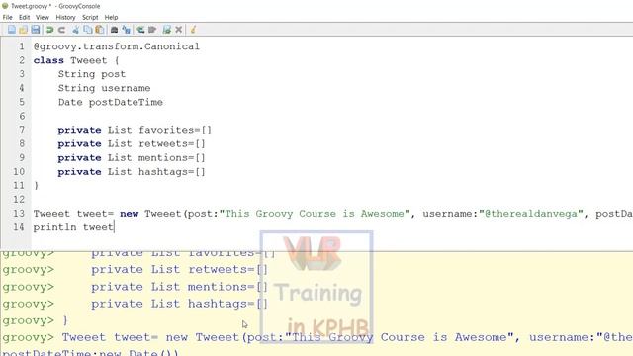
Task: Open the Edit menu
Action: click(24, 18)
